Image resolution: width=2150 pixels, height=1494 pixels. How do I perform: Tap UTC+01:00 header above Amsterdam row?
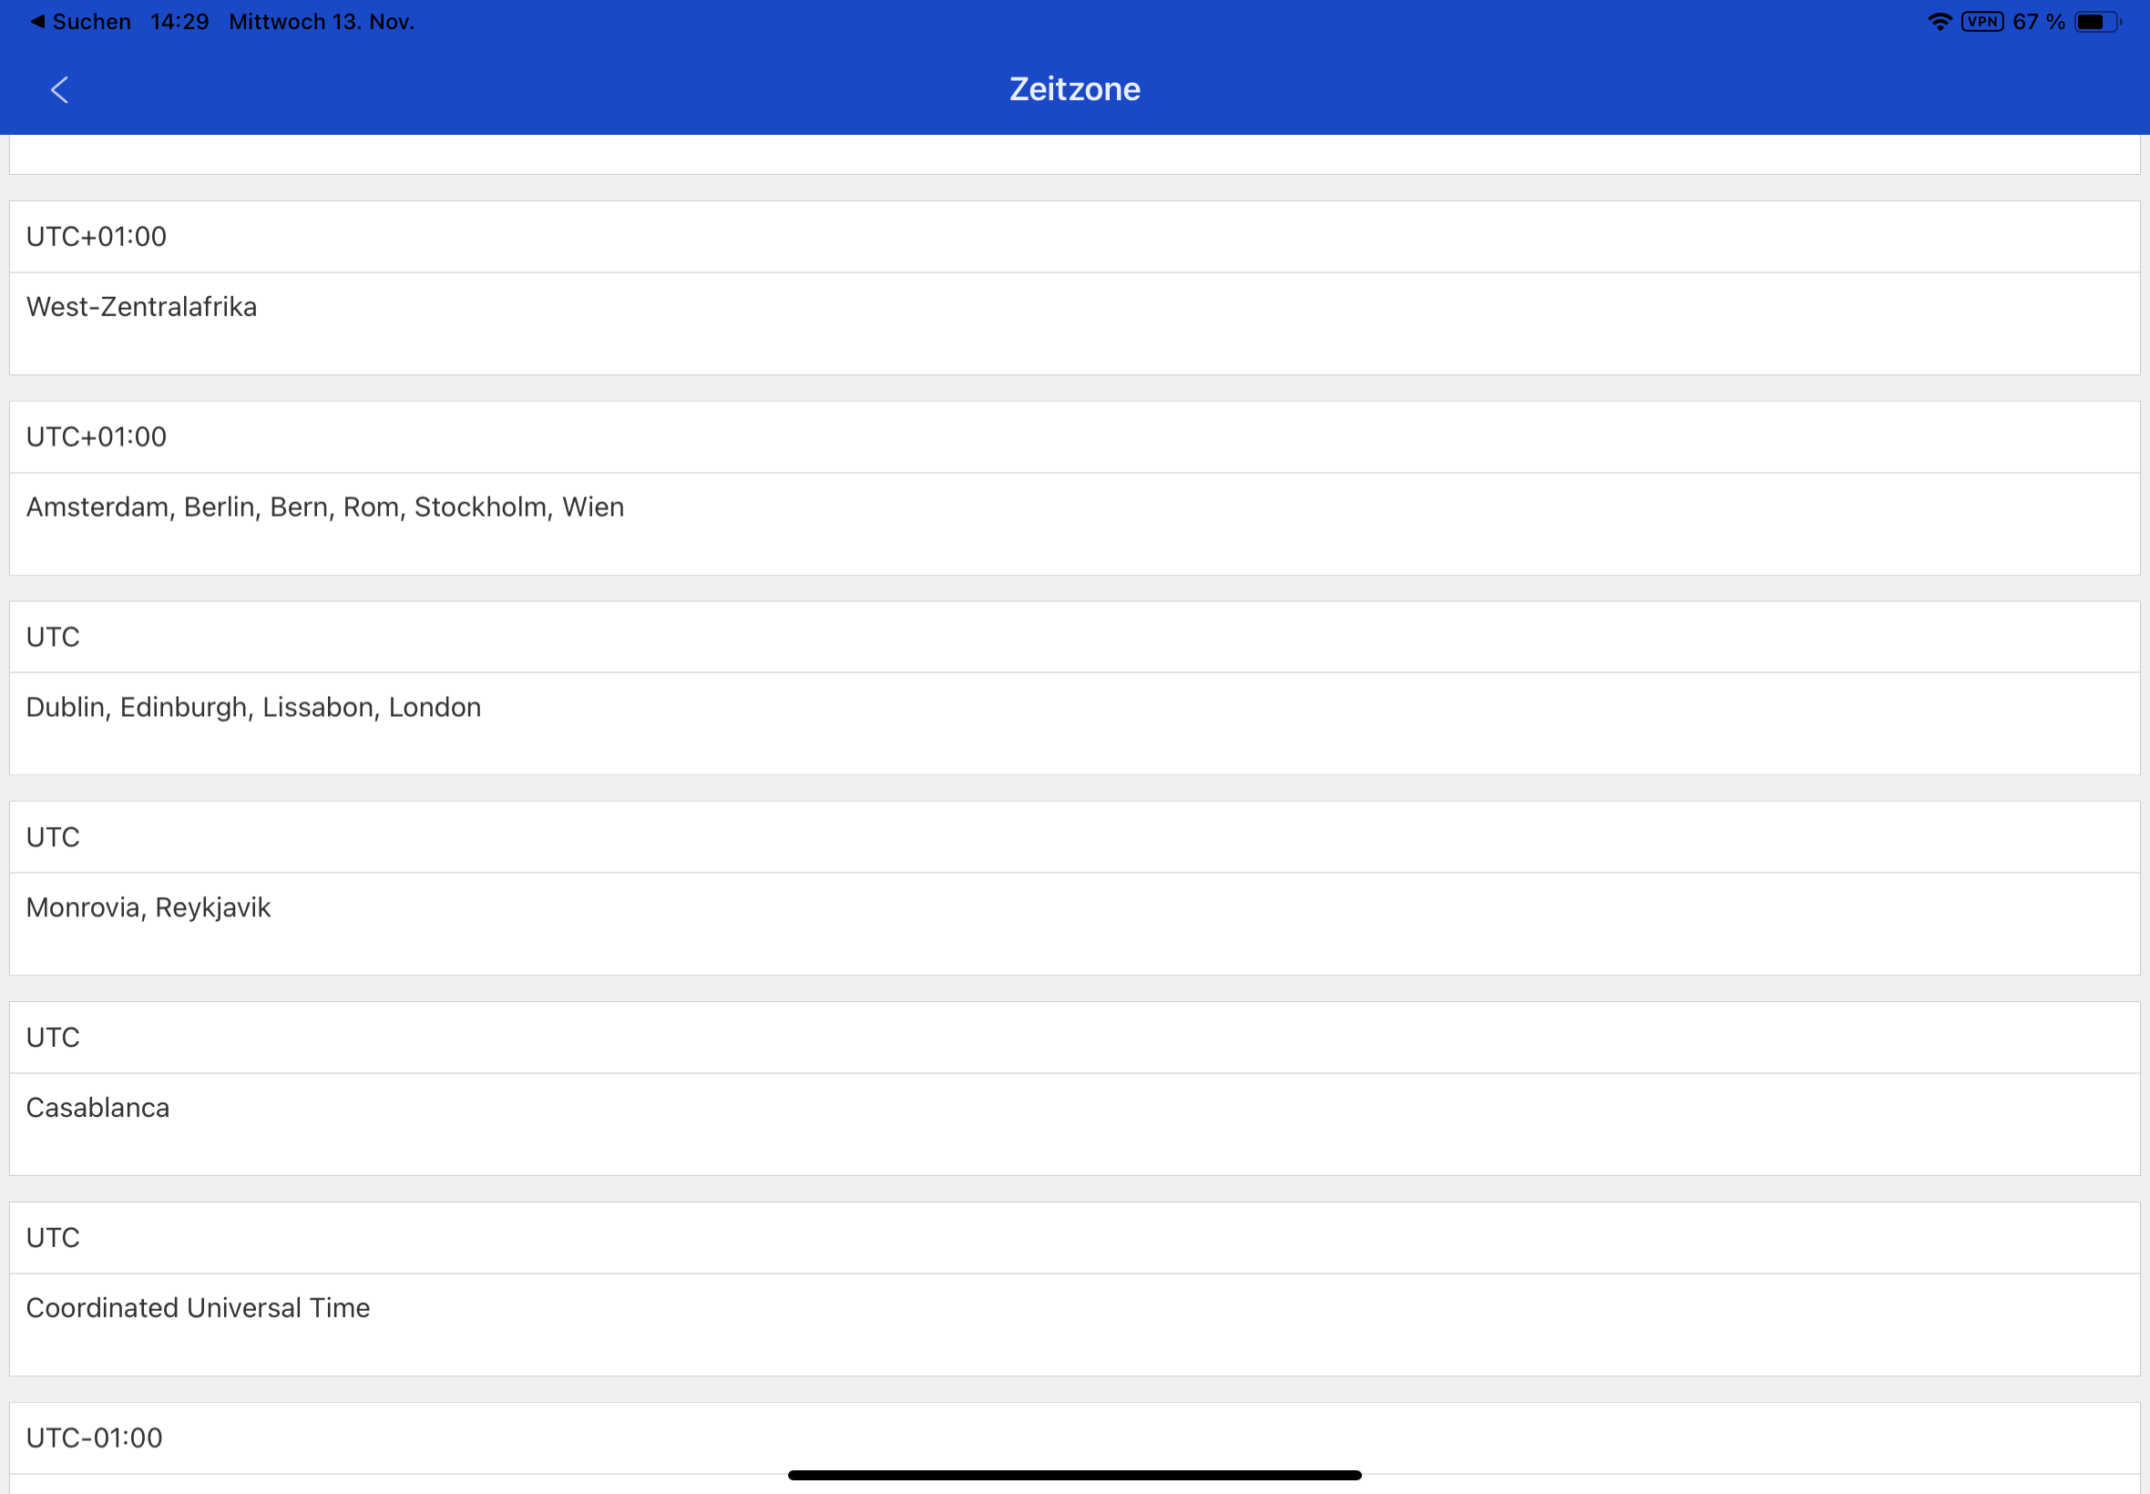coord(97,437)
